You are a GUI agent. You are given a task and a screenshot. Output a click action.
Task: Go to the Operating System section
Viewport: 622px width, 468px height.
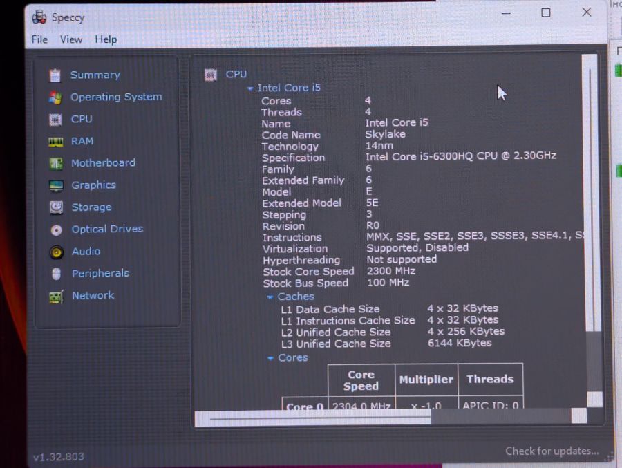116,97
